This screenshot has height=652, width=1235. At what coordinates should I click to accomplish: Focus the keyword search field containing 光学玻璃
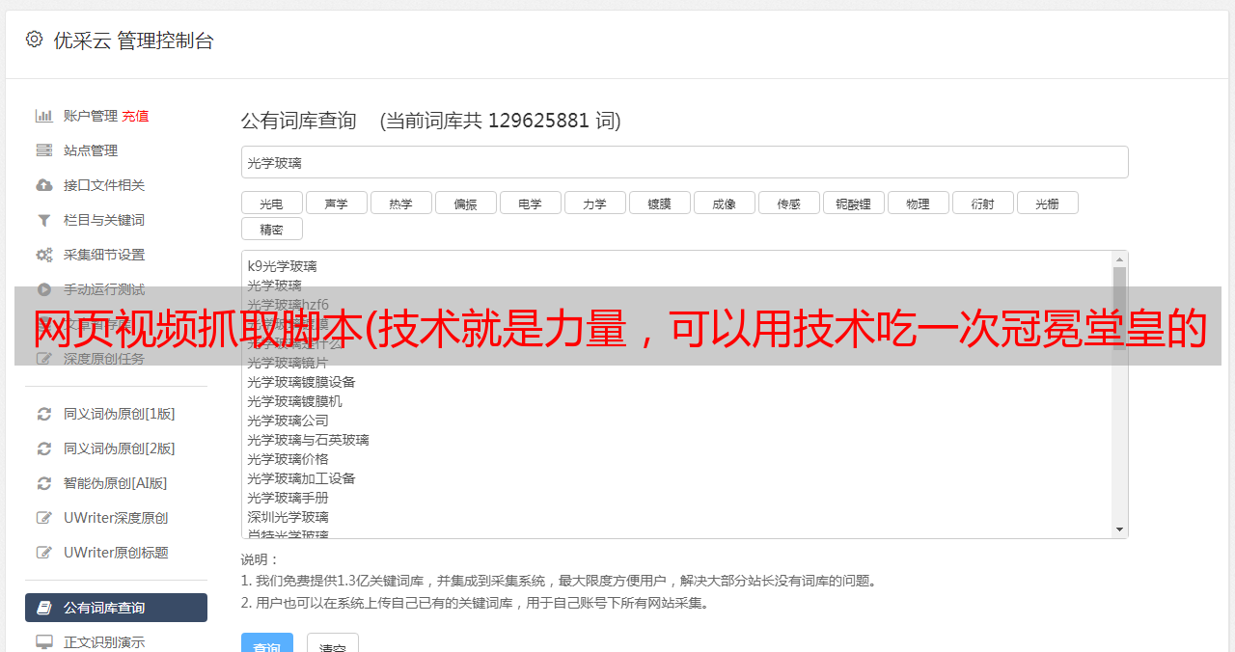point(684,162)
